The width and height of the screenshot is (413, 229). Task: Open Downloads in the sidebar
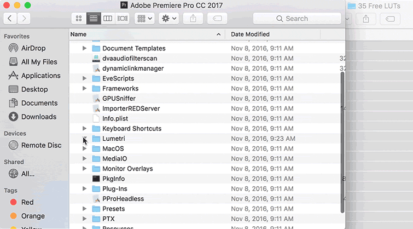pyautogui.click(x=38, y=117)
